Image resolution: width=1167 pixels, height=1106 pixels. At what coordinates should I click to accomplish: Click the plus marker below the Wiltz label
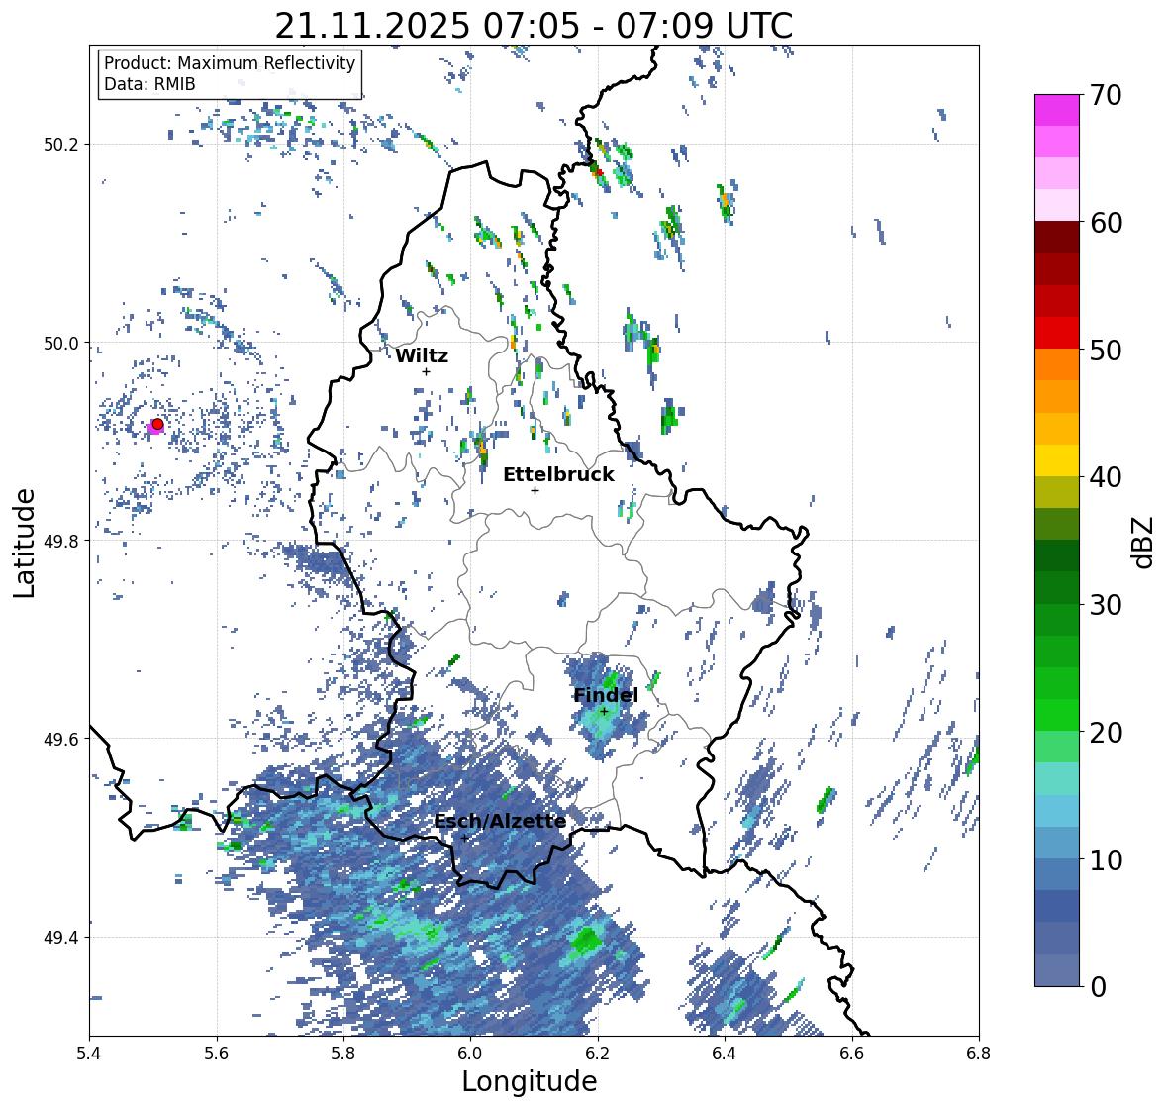(x=426, y=371)
